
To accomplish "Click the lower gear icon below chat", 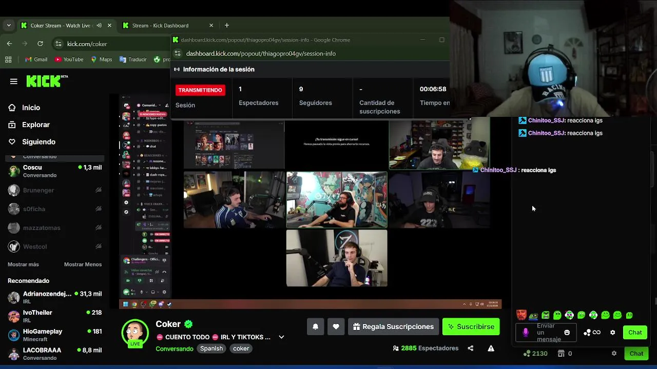I will pyautogui.click(x=614, y=353).
